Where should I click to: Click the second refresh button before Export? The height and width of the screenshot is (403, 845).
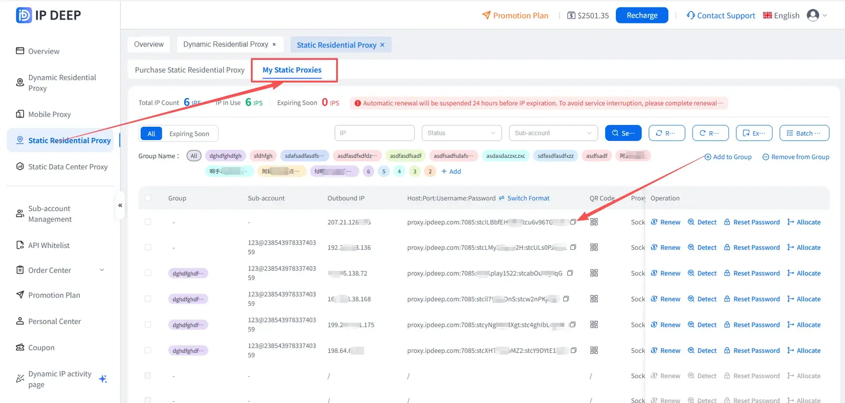click(x=710, y=133)
